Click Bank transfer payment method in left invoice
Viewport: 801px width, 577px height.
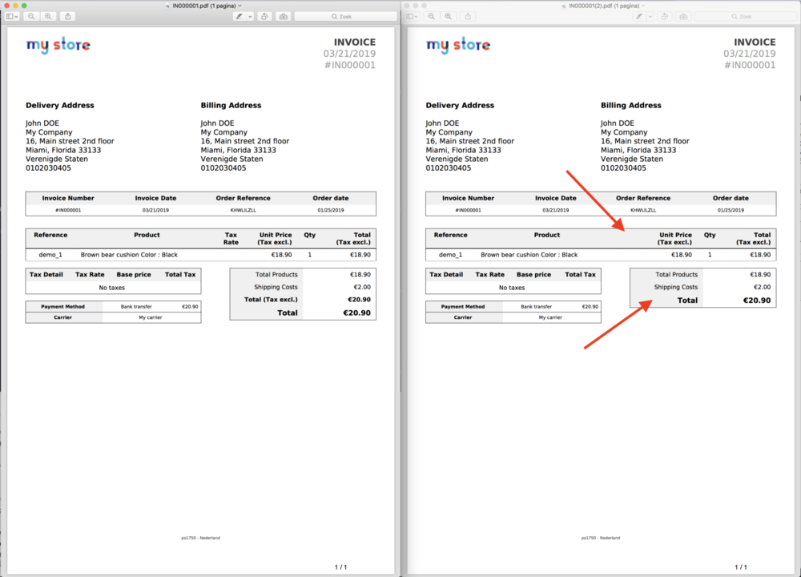[136, 307]
